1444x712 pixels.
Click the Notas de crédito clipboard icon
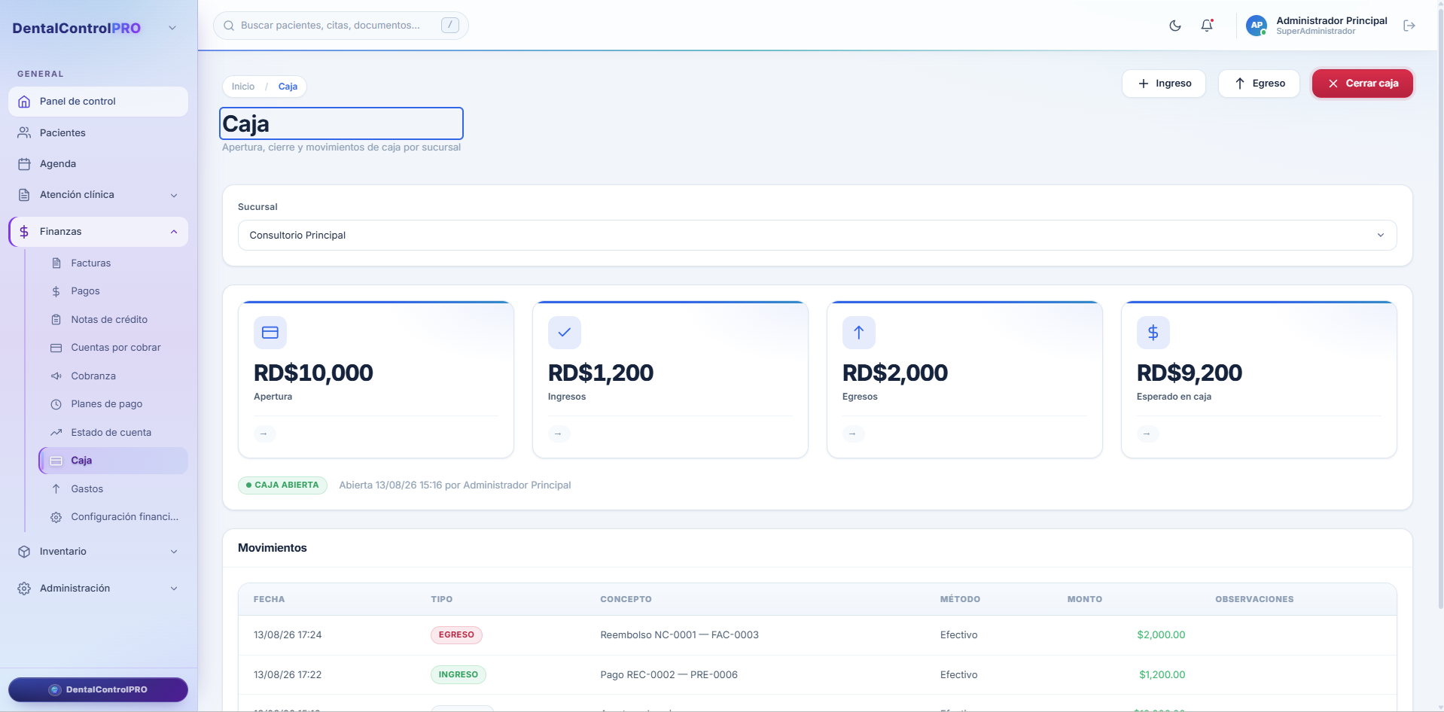[x=56, y=320]
